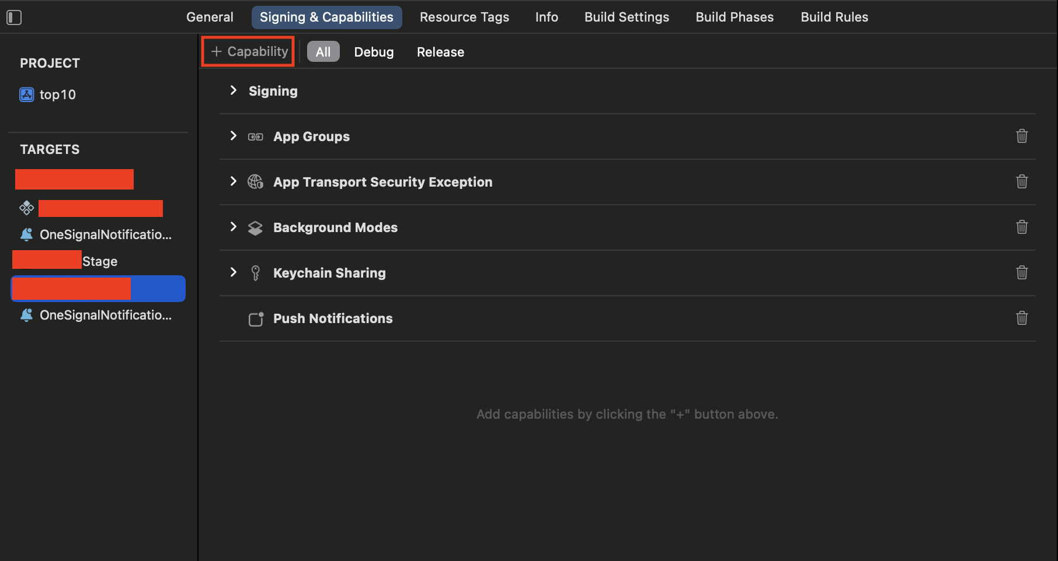
Task: Click the Push Notifications capability icon
Action: coord(256,318)
